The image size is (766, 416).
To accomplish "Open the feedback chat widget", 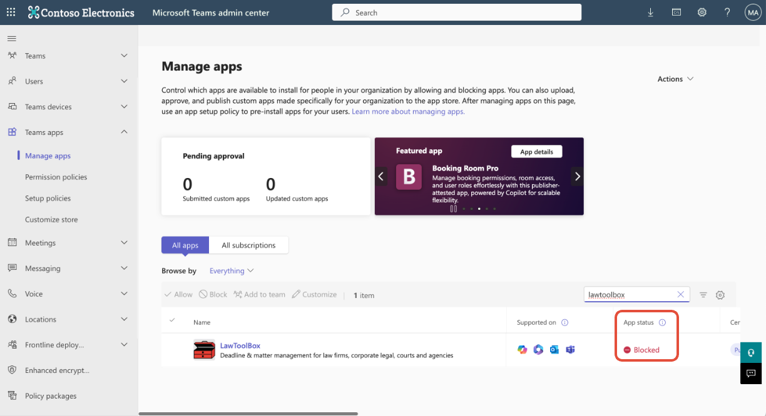I will [x=751, y=374].
